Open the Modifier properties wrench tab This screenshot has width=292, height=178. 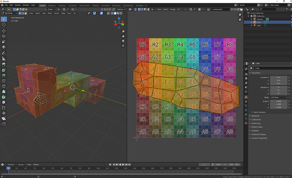coord(246,101)
